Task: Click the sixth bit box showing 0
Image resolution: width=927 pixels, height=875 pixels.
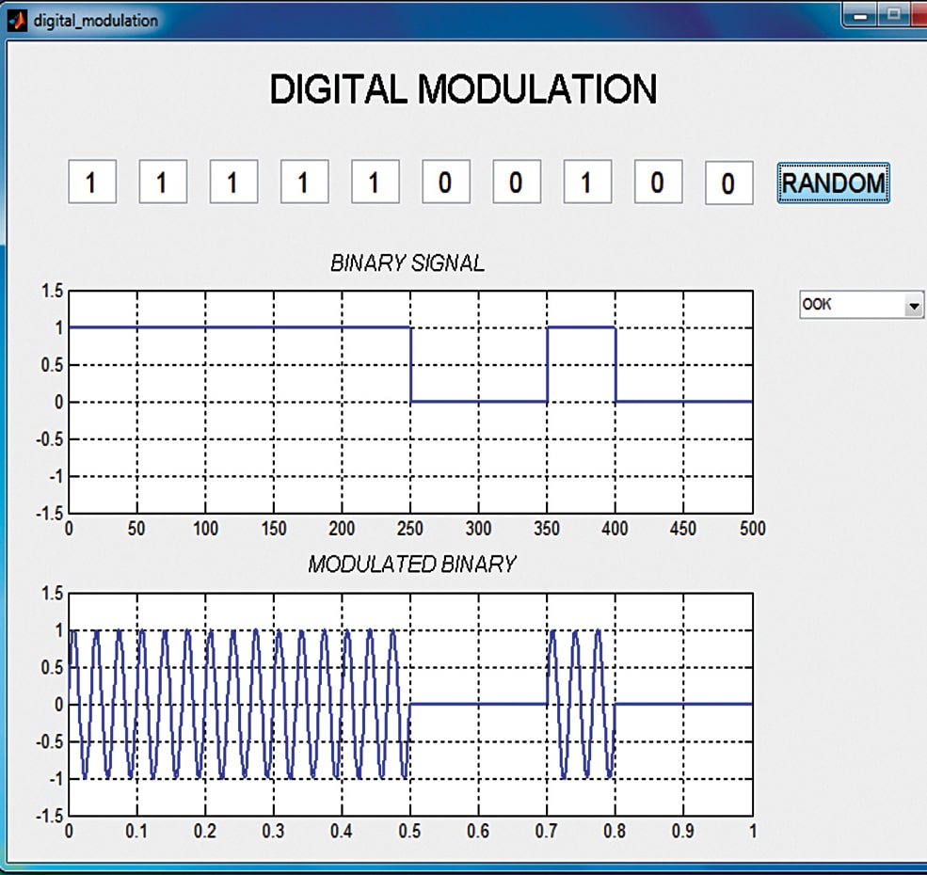Action: pos(444,182)
